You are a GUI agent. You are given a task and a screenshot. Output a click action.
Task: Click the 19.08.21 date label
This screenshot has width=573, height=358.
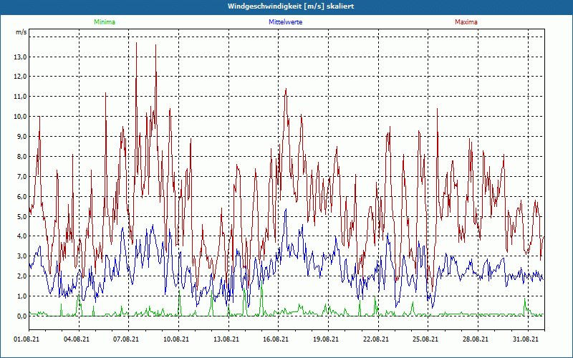click(326, 339)
